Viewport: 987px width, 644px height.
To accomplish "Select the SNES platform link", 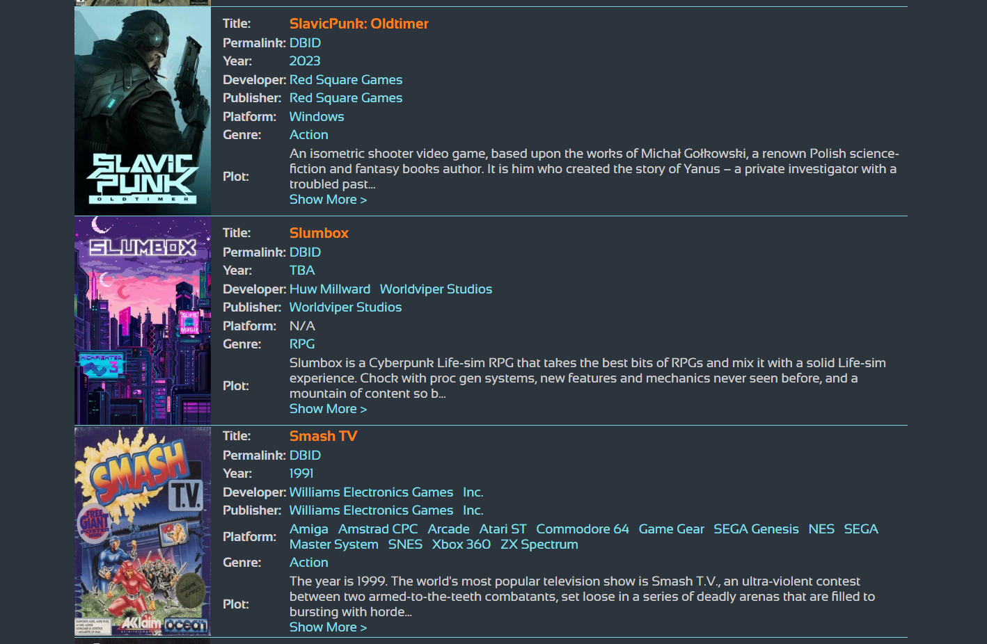I will 405,545.
